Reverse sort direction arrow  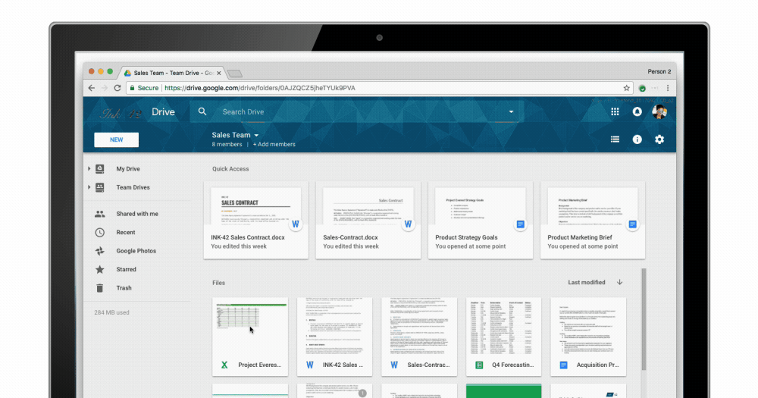619,282
